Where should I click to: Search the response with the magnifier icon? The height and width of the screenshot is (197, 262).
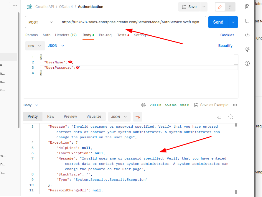tap(230, 117)
